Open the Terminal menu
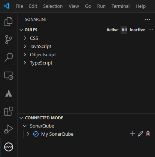 (121, 6)
